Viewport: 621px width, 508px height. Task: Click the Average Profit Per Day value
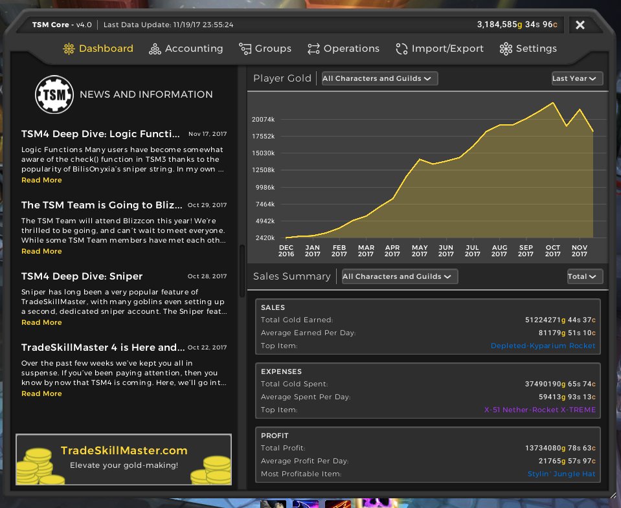coord(567,461)
